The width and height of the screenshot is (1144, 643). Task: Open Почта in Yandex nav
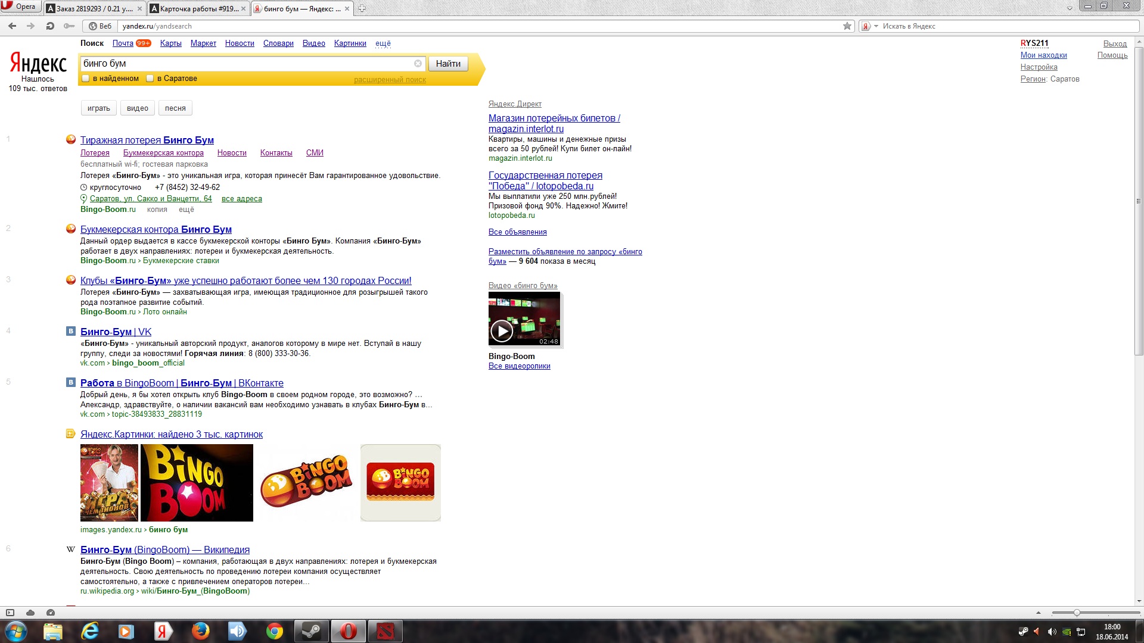123,43
